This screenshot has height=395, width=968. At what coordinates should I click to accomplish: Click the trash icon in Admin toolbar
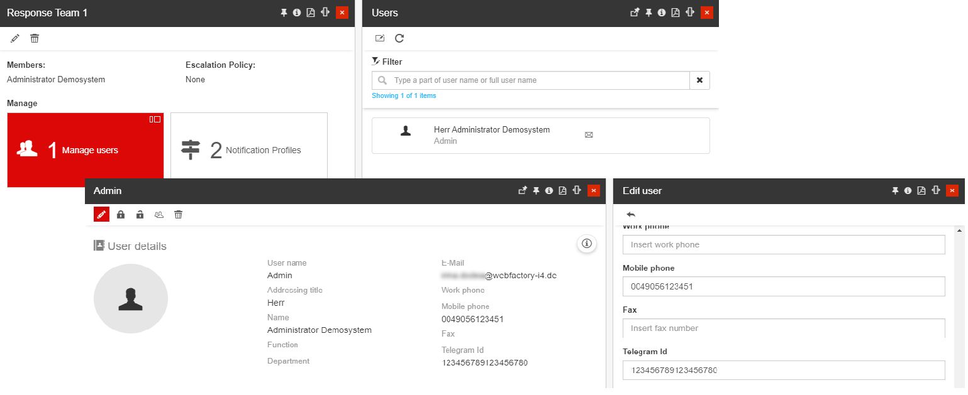click(179, 215)
